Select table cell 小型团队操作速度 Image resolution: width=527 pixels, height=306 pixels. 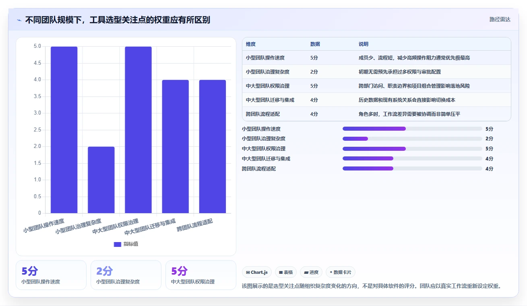click(265, 58)
